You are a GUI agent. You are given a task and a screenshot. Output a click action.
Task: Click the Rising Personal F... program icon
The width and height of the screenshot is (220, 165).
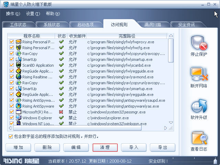[x=19, y=47]
